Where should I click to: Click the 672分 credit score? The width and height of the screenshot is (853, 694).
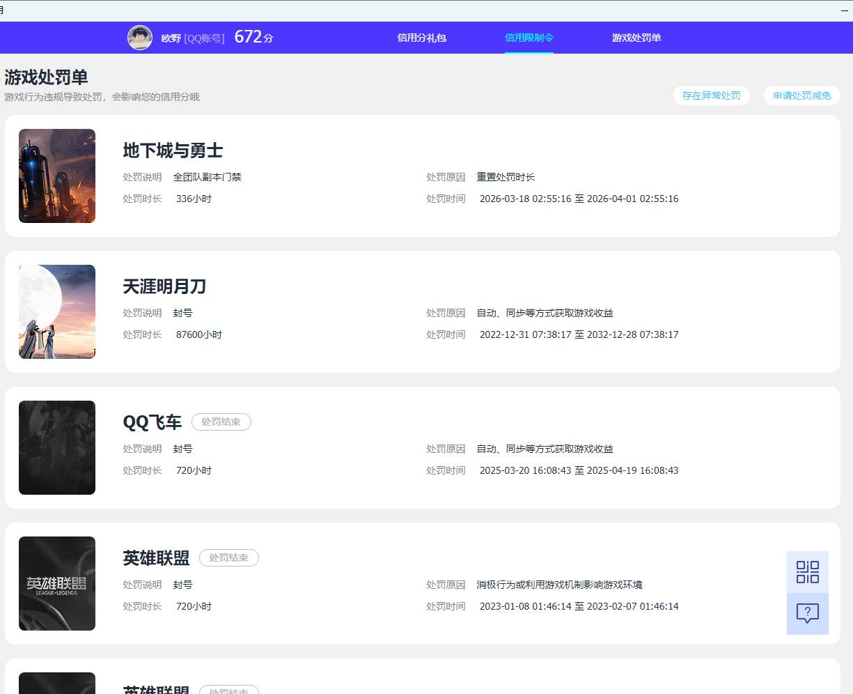(x=253, y=37)
